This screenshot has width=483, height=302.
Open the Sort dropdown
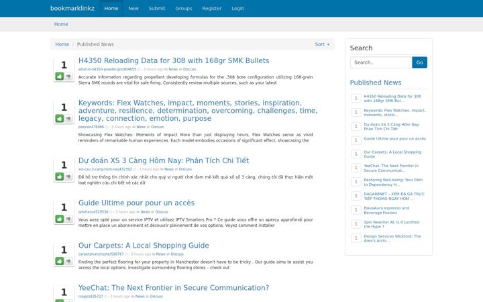tap(322, 44)
